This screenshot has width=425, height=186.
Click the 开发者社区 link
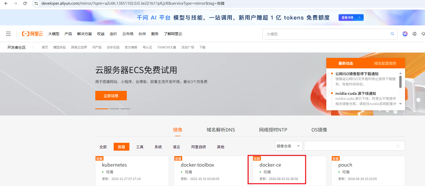(x=17, y=47)
